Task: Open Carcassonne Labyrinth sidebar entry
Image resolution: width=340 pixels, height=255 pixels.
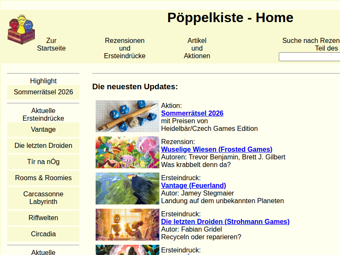Action: tap(43, 198)
